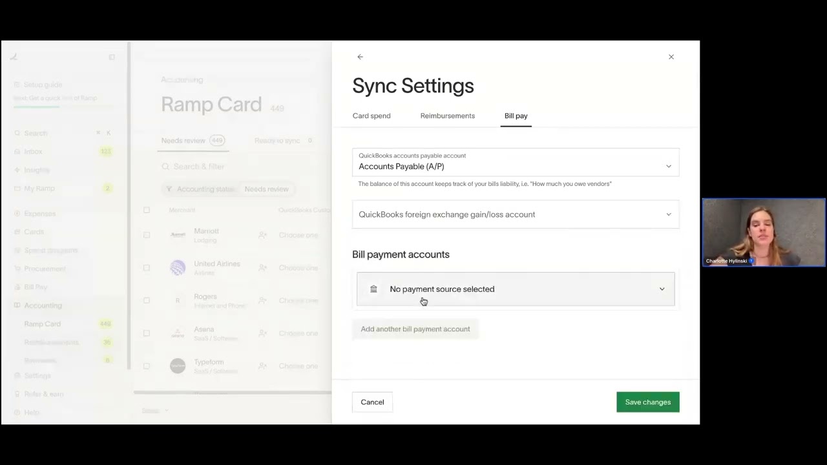The image size is (827, 465).
Task: Go back with the left arrow in Sync Settings
Action: [x=360, y=57]
